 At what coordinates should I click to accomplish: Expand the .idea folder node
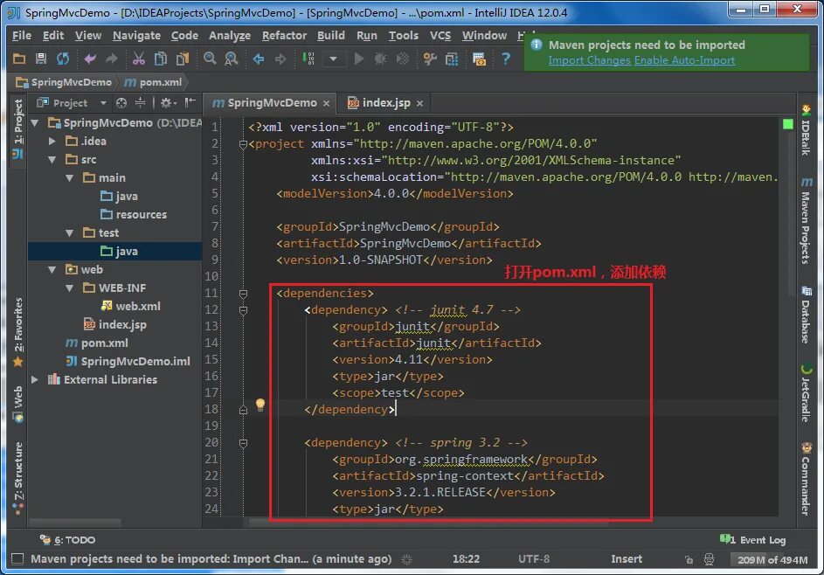[x=52, y=141]
